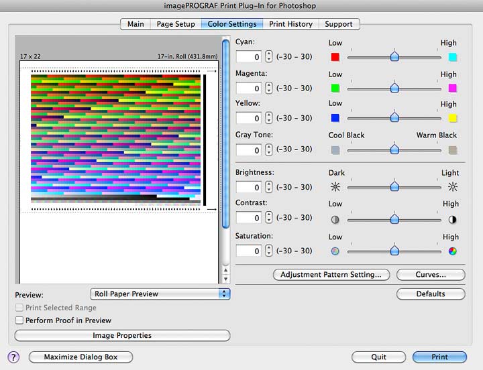Click the Quit button

pos(378,357)
